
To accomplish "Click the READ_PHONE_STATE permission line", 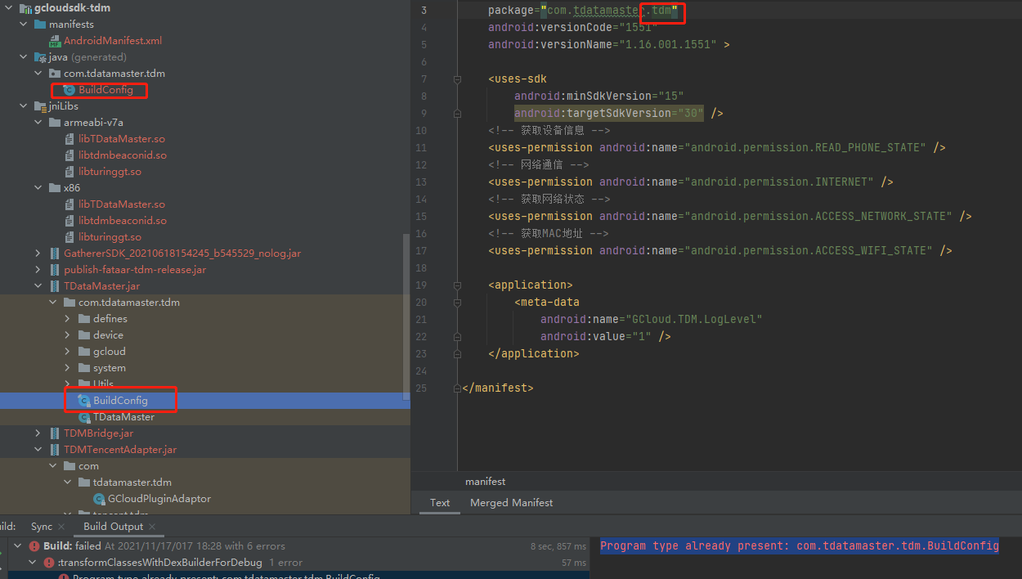I will (717, 148).
